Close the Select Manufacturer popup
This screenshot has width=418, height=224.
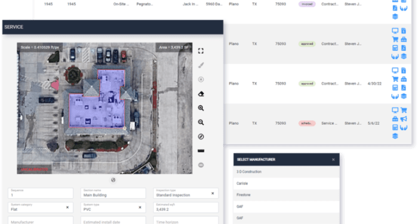click(333, 159)
